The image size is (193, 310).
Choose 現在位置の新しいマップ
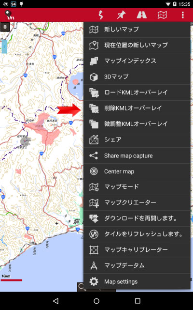coord(137,45)
